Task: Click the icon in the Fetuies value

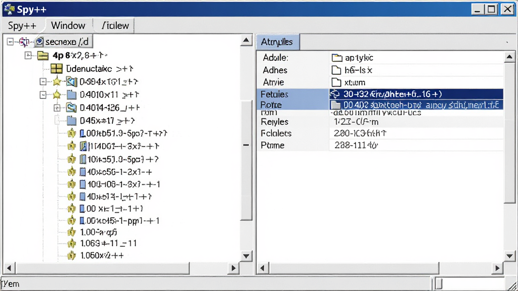Action: (335, 94)
